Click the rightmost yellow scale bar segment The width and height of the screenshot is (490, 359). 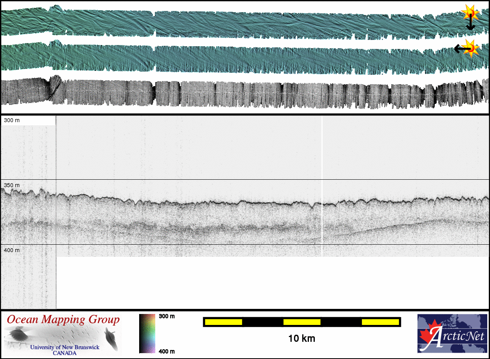coord(380,322)
